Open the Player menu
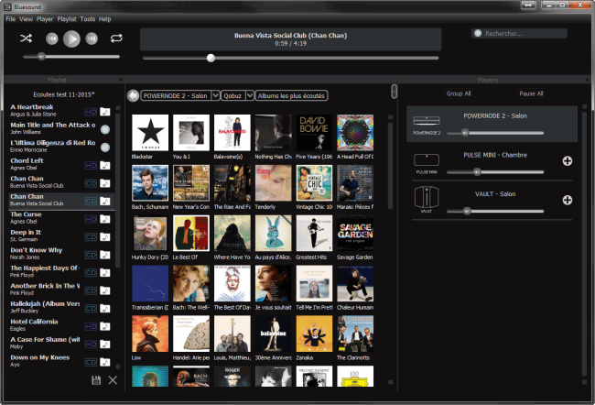 45,19
